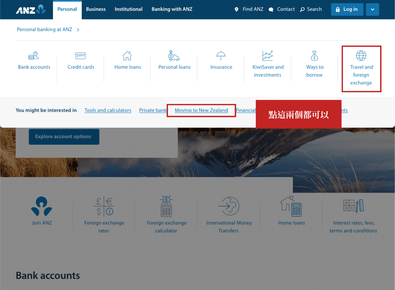
Task: Click the Foreign exchange rates currency icon
Action: [104, 206]
